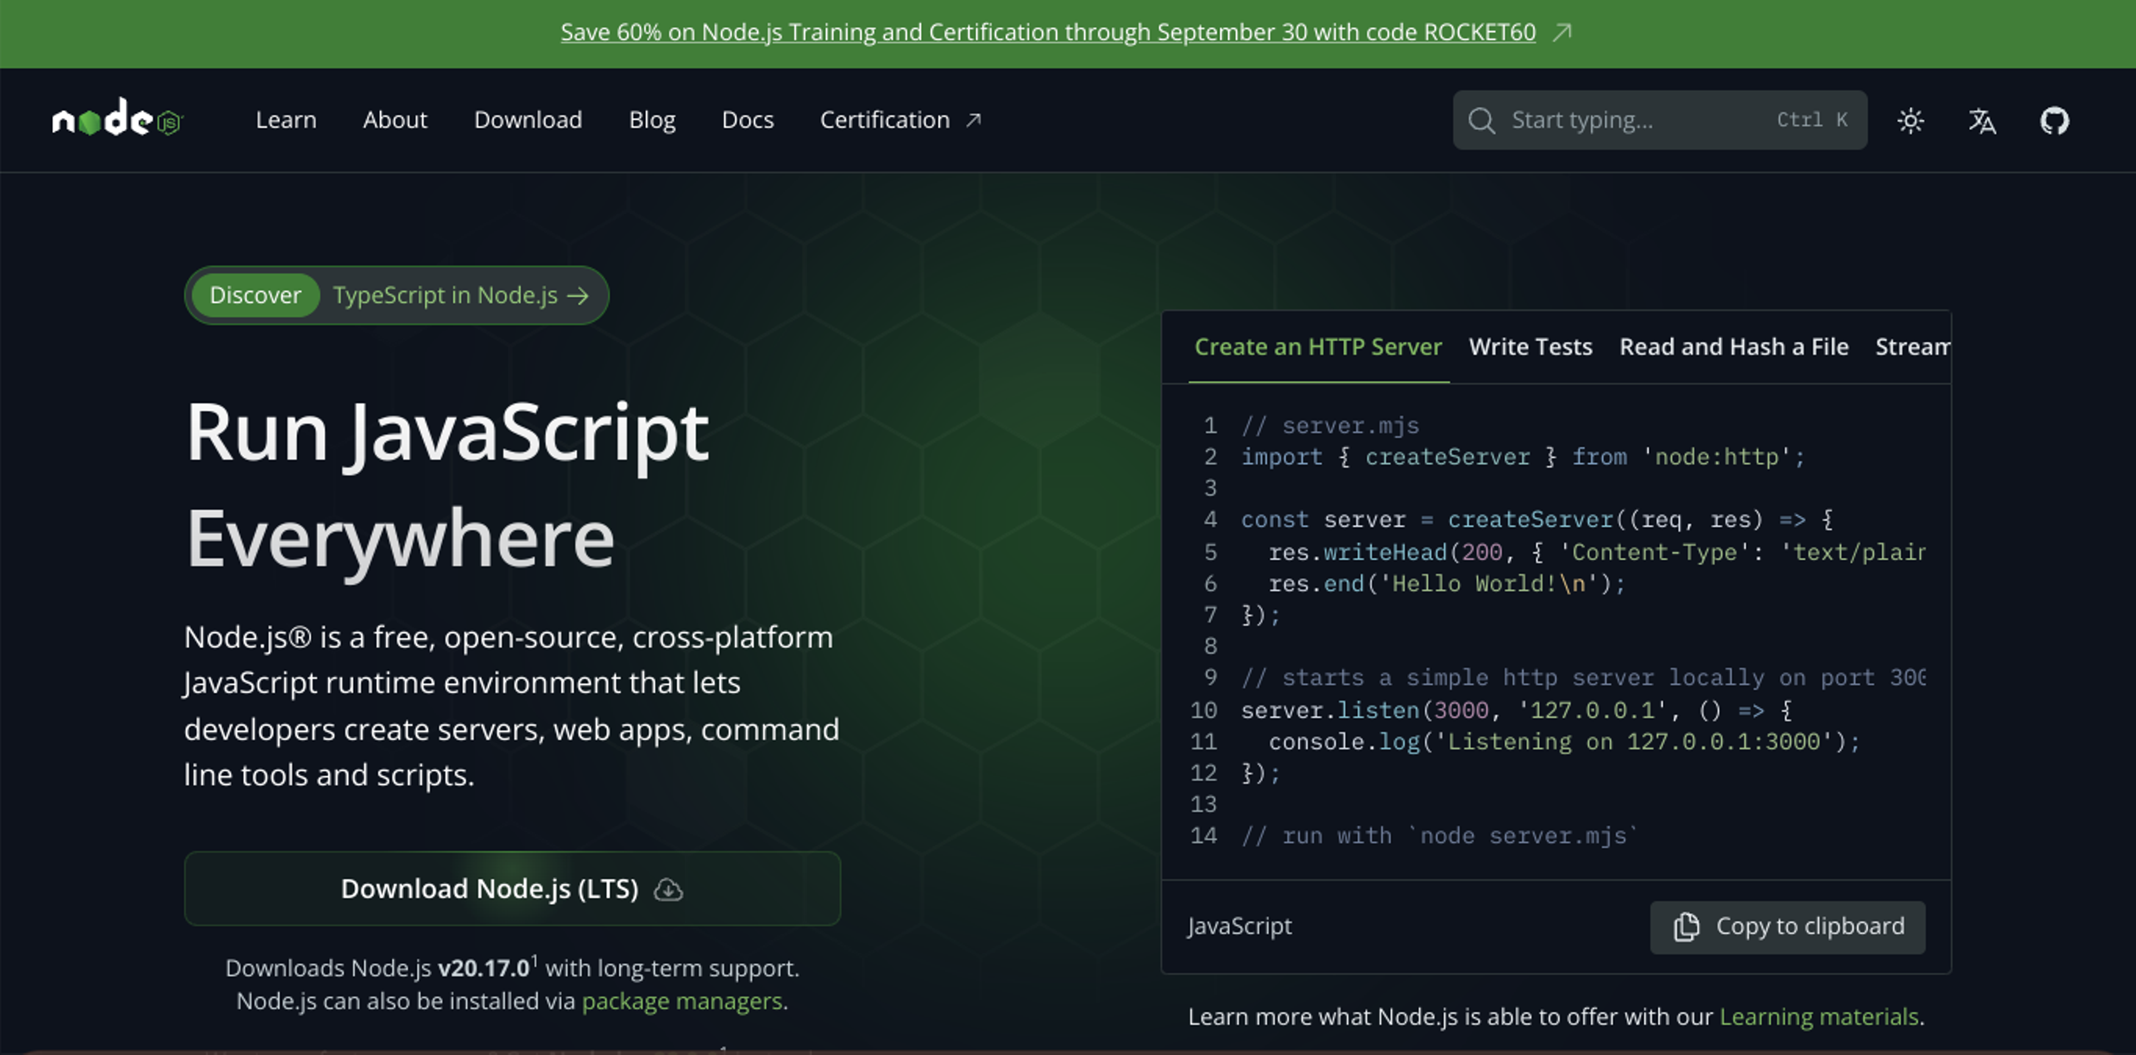Open the package managers link
The width and height of the screenshot is (2136, 1055).
point(681,1001)
